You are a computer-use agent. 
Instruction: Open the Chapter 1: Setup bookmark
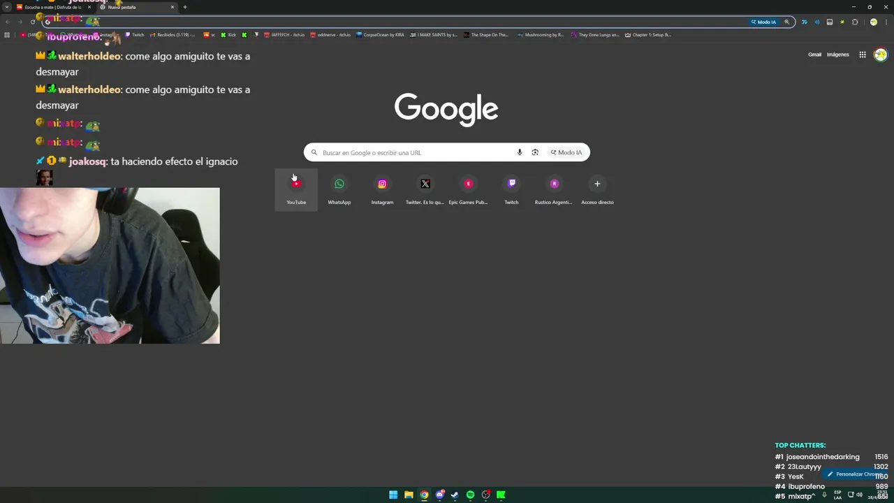point(648,34)
